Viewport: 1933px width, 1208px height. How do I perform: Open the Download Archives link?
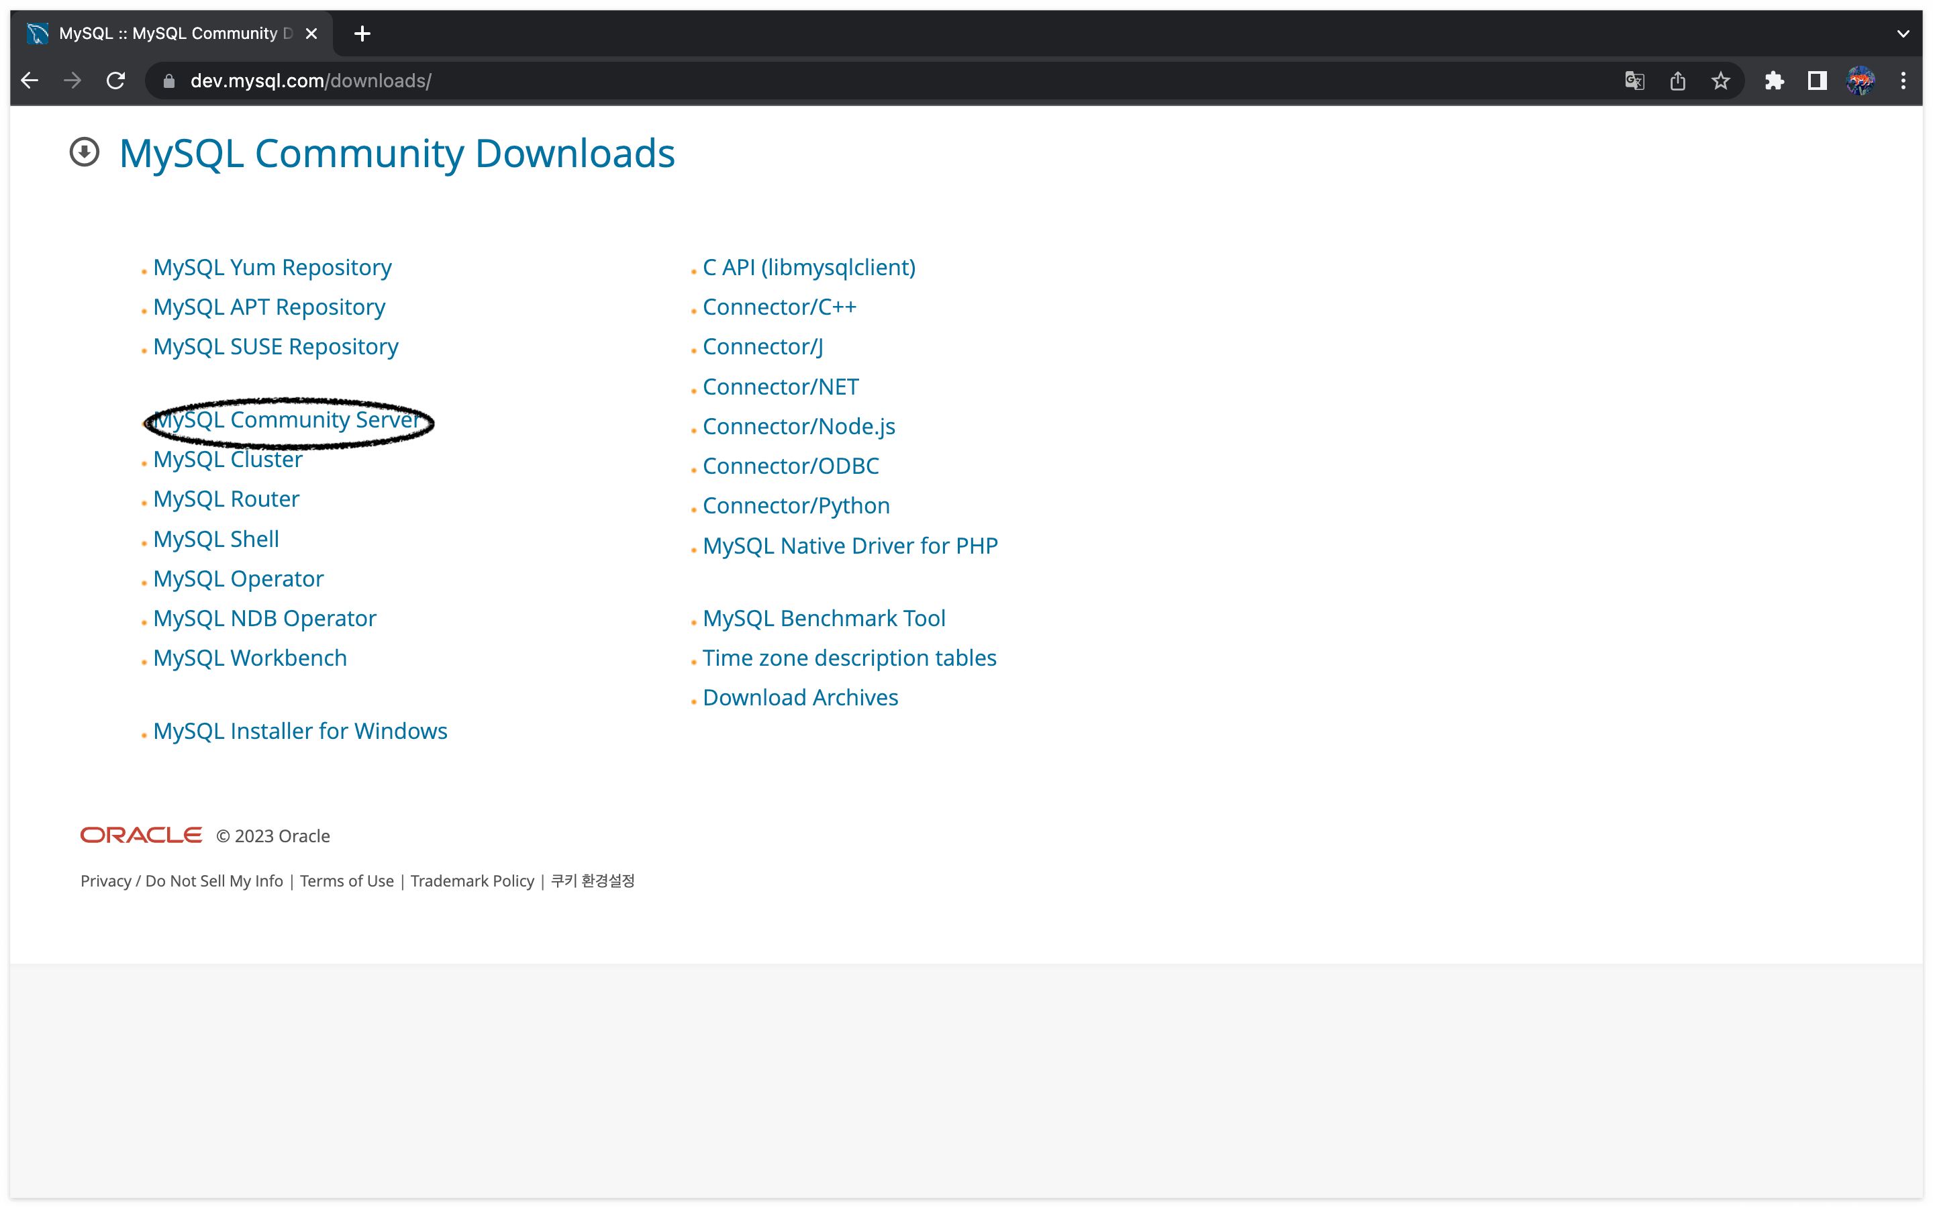point(800,697)
